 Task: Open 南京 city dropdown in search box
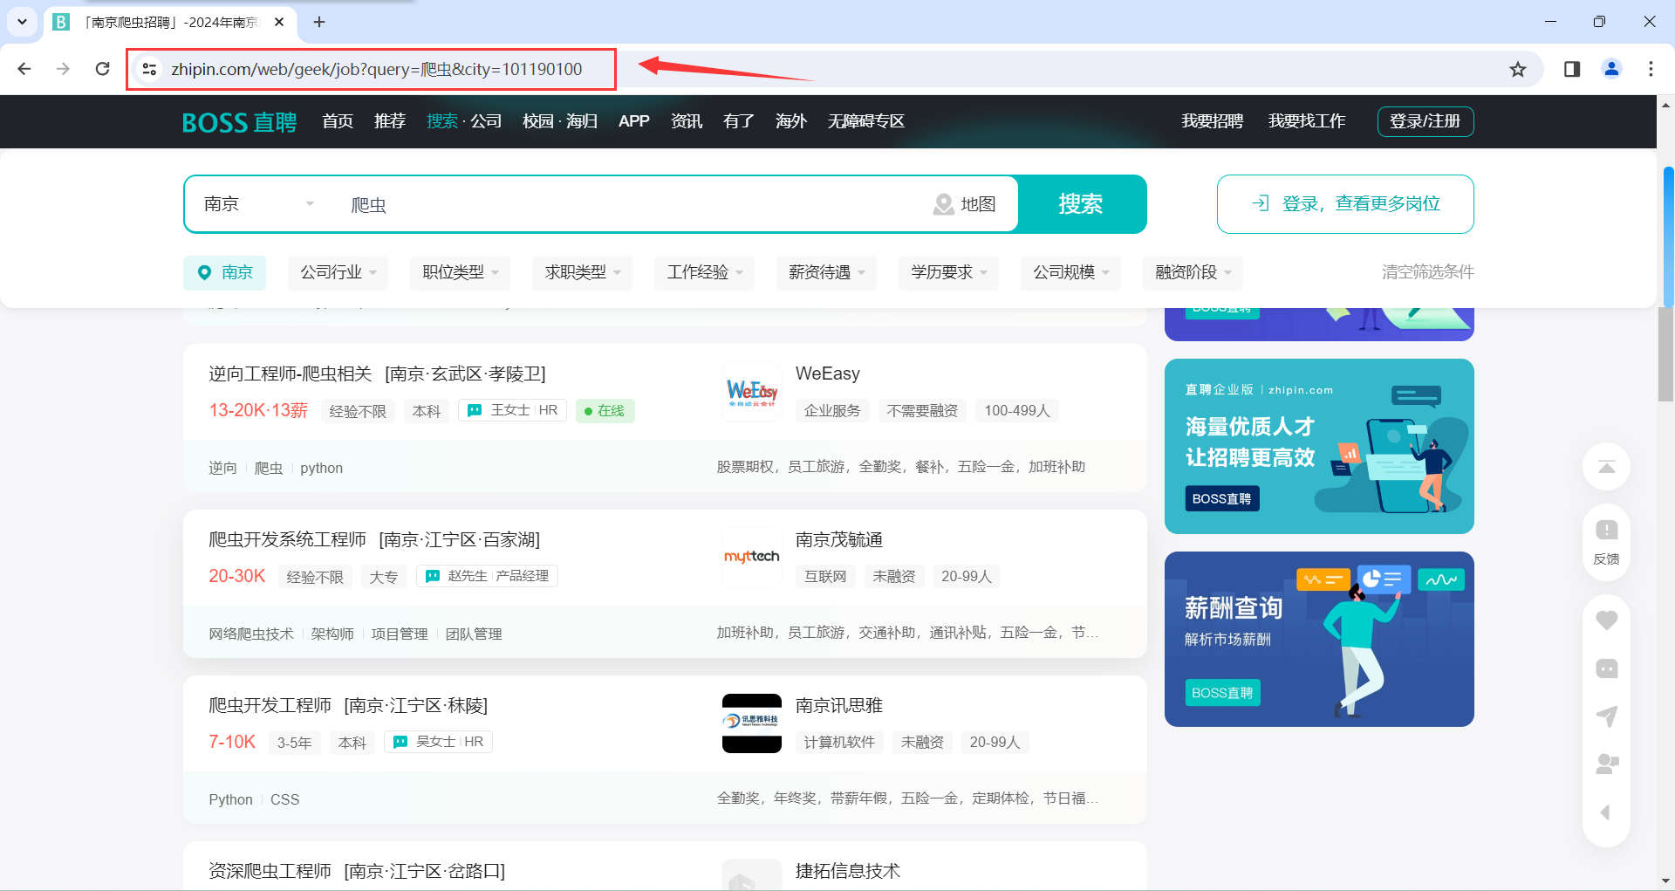258,204
